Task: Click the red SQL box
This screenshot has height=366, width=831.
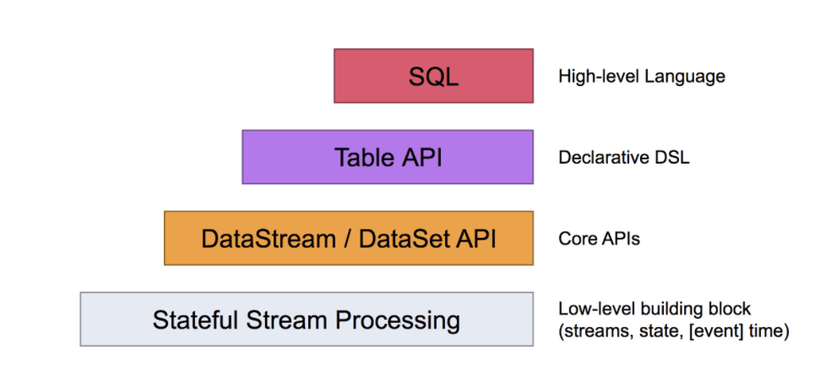Action: [433, 76]
